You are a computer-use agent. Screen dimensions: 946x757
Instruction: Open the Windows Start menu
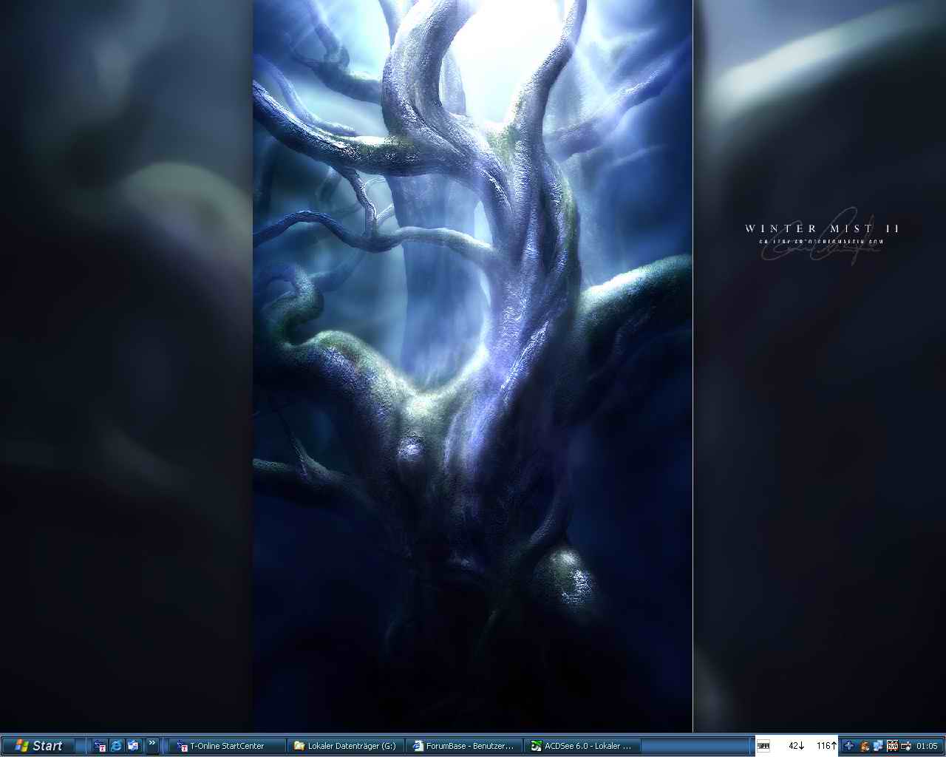tap(38, 746)
